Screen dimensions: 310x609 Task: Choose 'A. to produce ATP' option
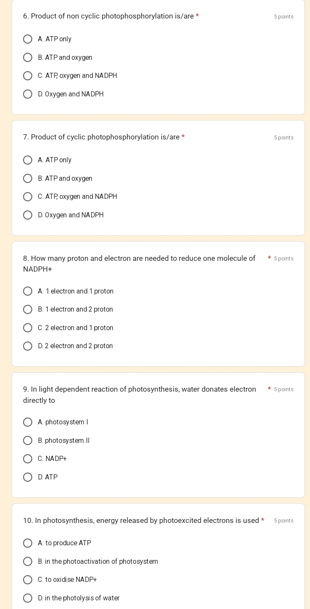[28, 543]
